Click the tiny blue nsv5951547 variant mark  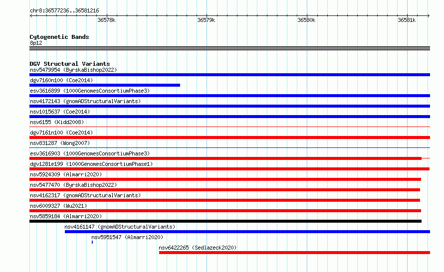[92, 242]
